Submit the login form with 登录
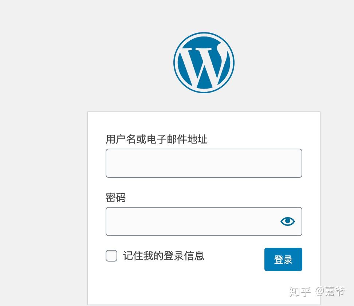Image resolution: width=354 pixels, height=306 pixels. point(283,259)
